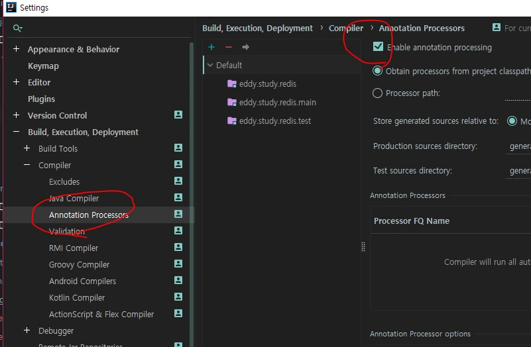The image size is (531, 347).
Task: Click the Compiler breadcrumb link
Action: [346, 28]
